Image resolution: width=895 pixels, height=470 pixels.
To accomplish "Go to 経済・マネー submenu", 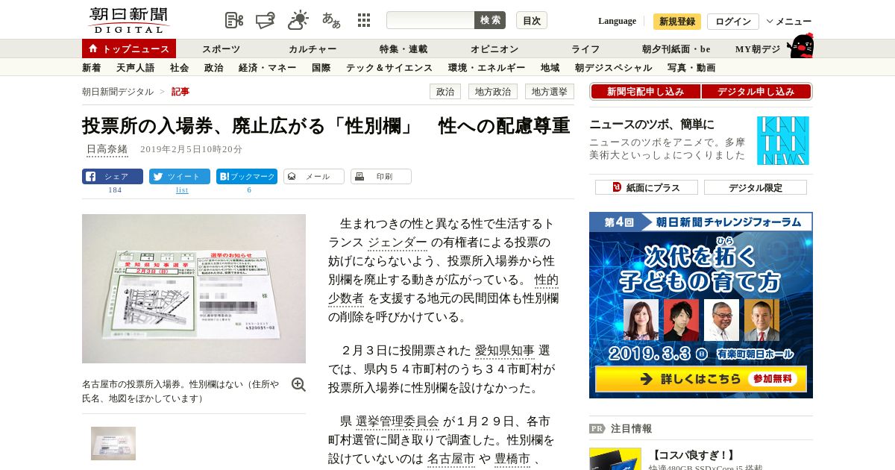I will [268, 68].
